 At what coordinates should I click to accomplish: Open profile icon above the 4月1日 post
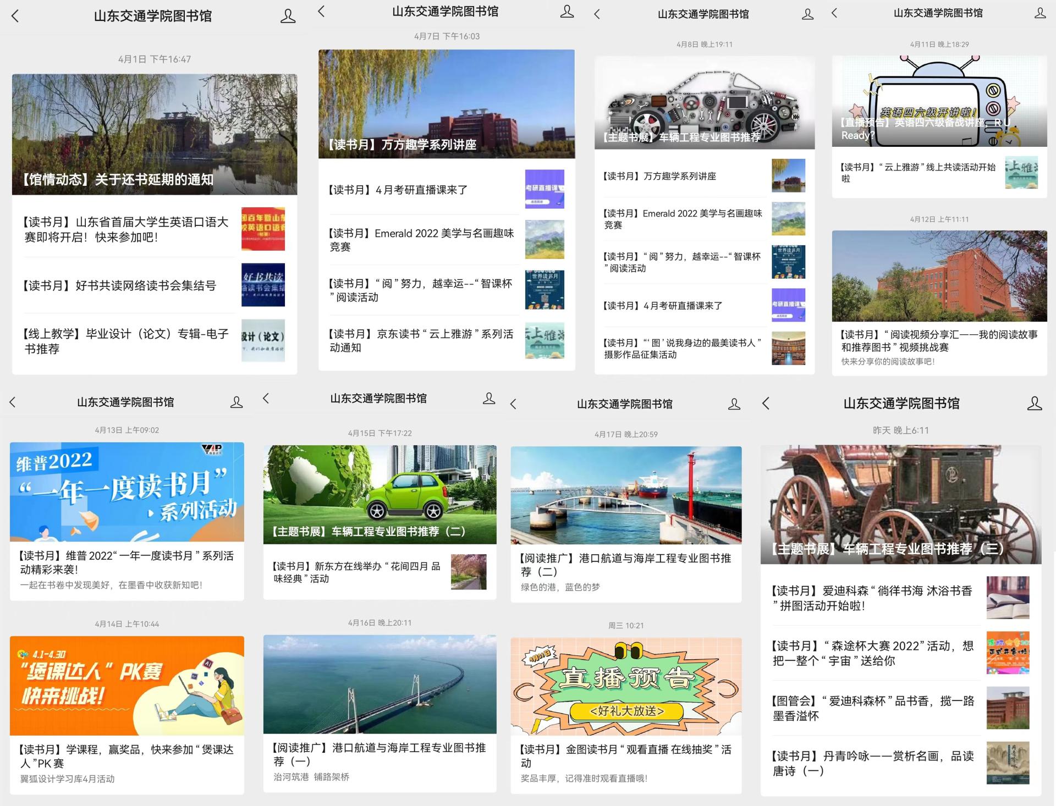(x=288, y=16)
